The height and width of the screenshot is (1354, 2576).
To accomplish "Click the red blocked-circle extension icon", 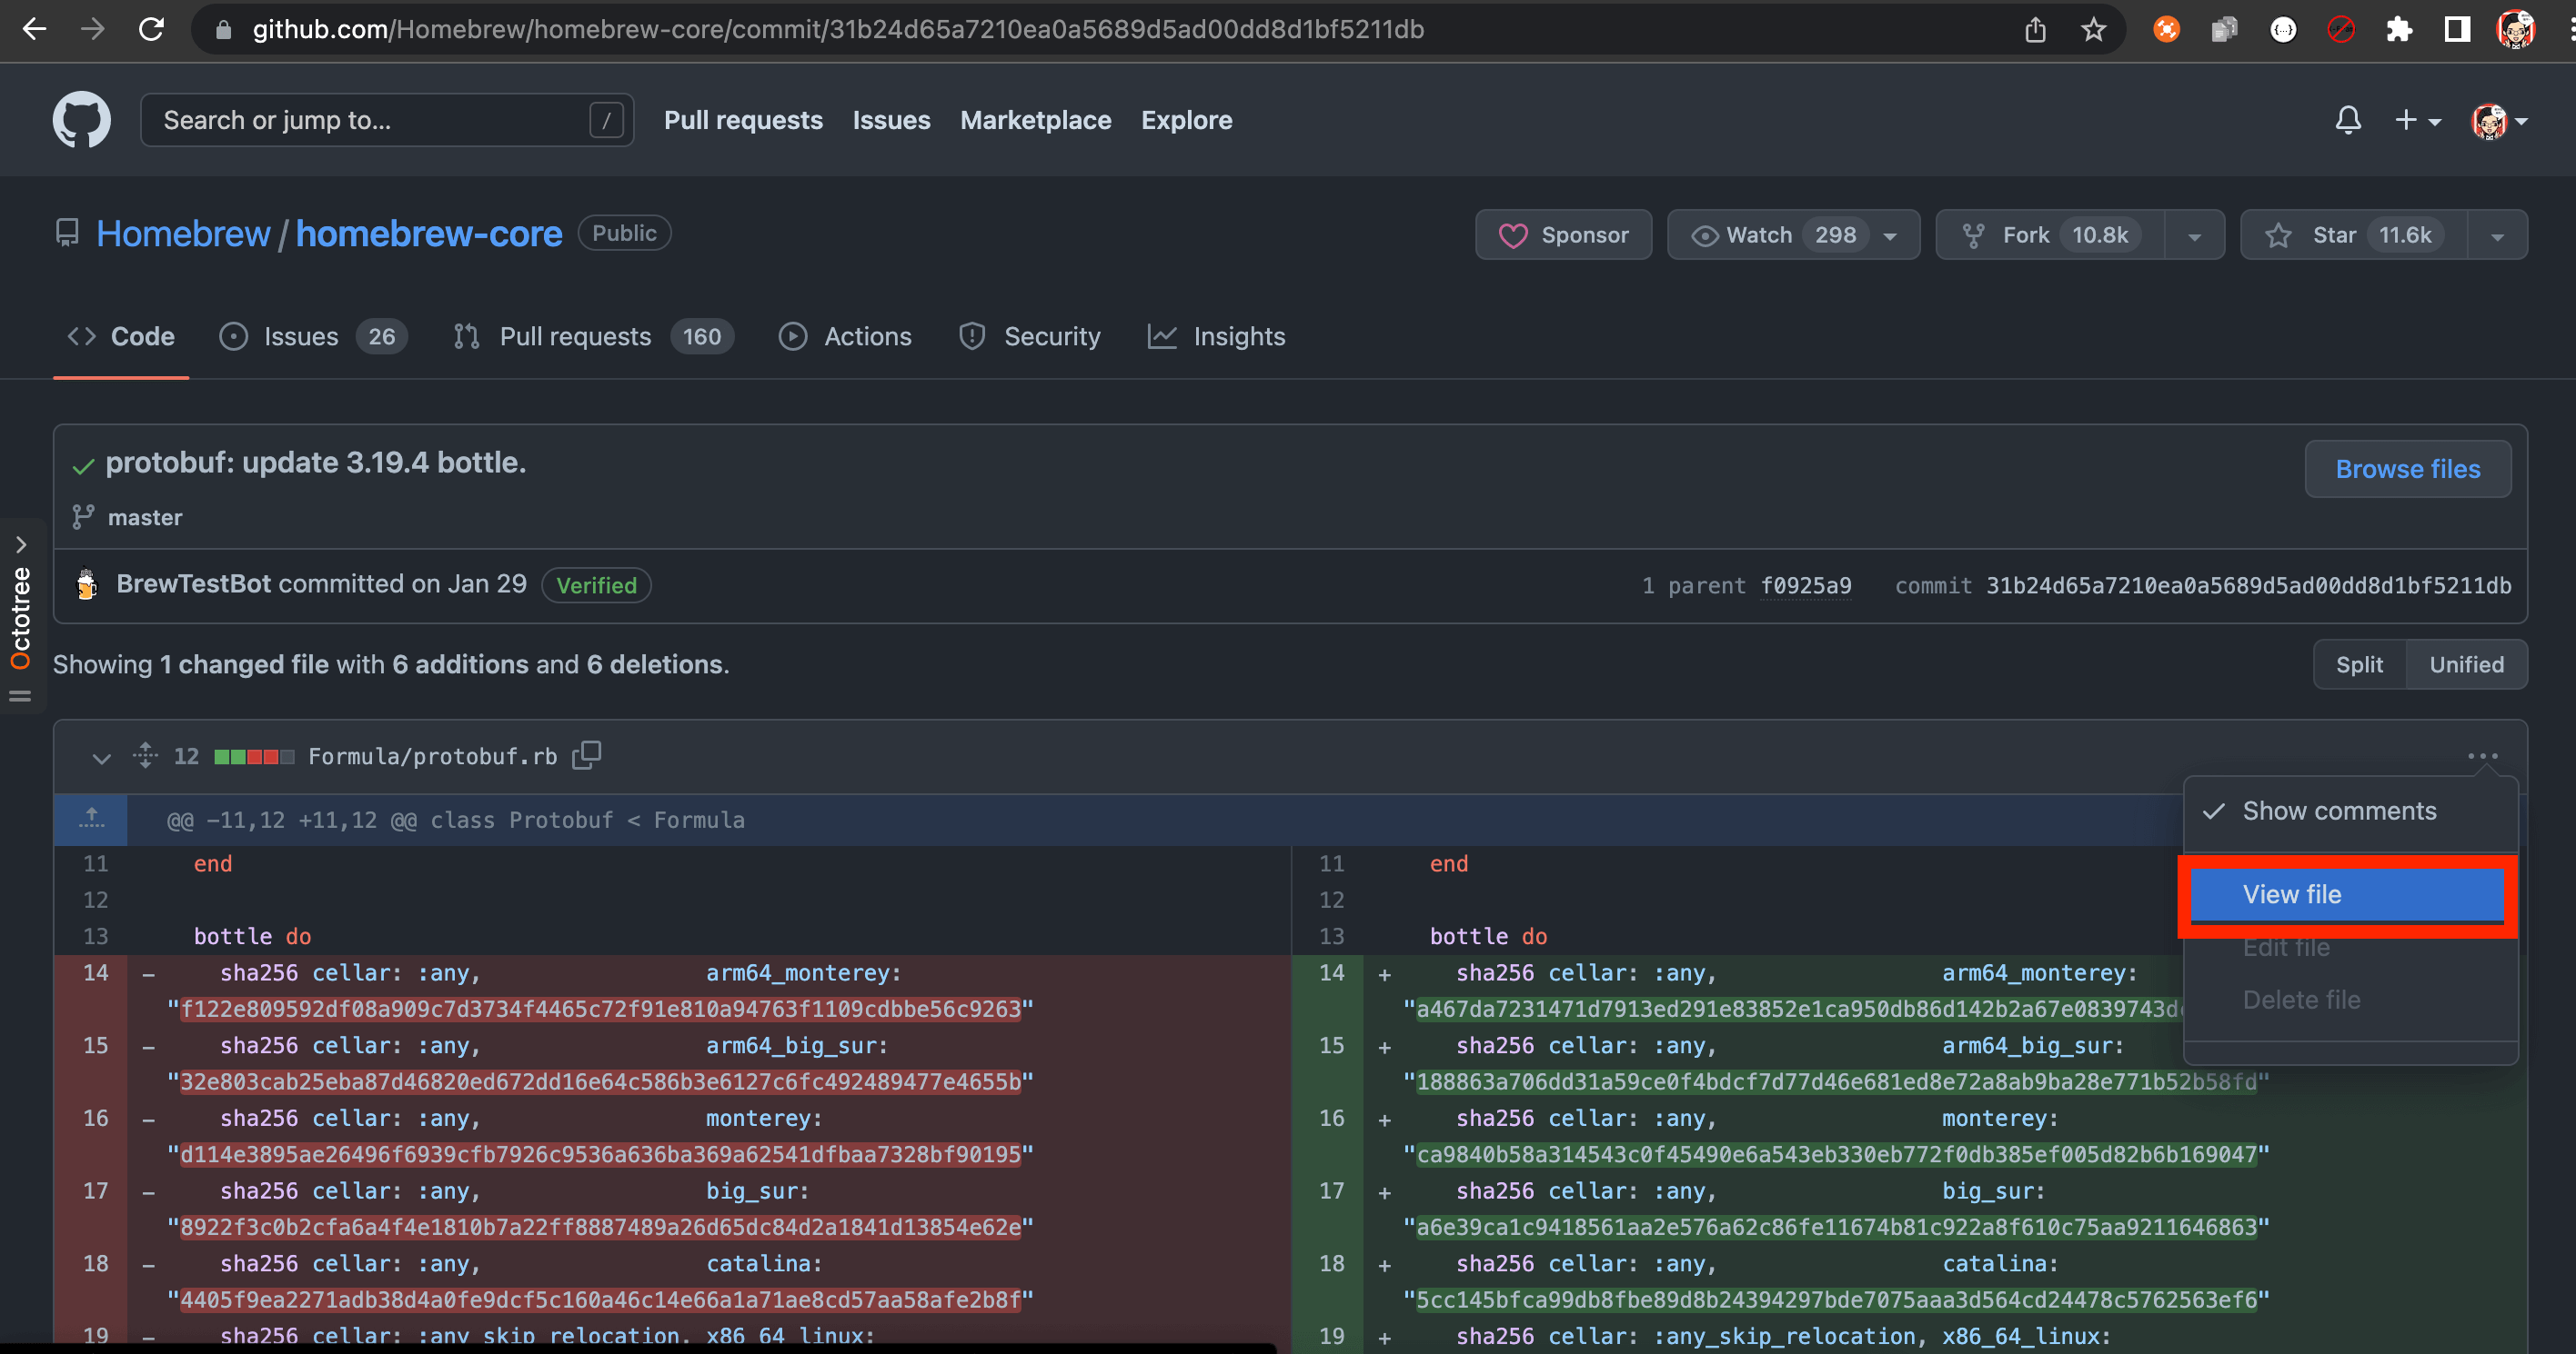I will click(x=2341, y=30).
